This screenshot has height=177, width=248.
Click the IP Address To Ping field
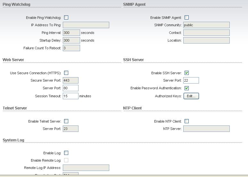coord(86,25)
